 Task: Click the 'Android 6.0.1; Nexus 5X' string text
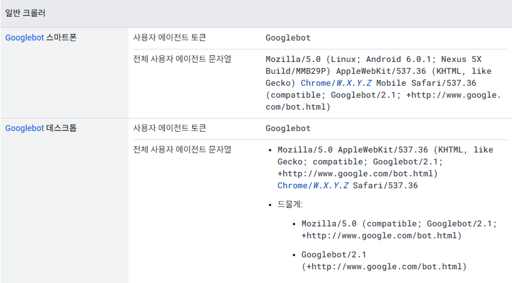424,59
